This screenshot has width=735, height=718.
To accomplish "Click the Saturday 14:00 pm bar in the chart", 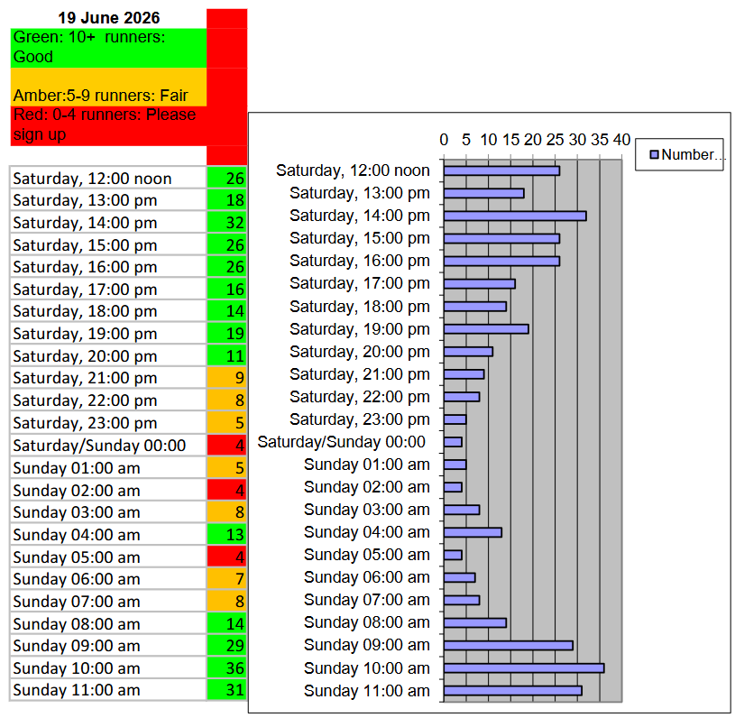I will click(x=515, y=216).
